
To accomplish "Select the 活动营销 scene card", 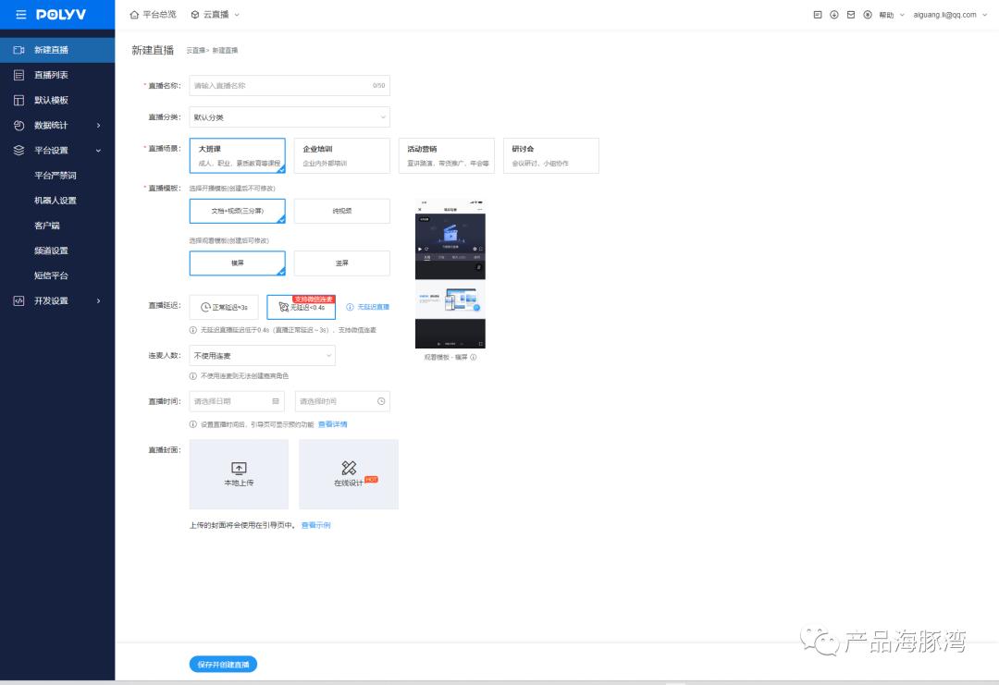I will 447,155.
